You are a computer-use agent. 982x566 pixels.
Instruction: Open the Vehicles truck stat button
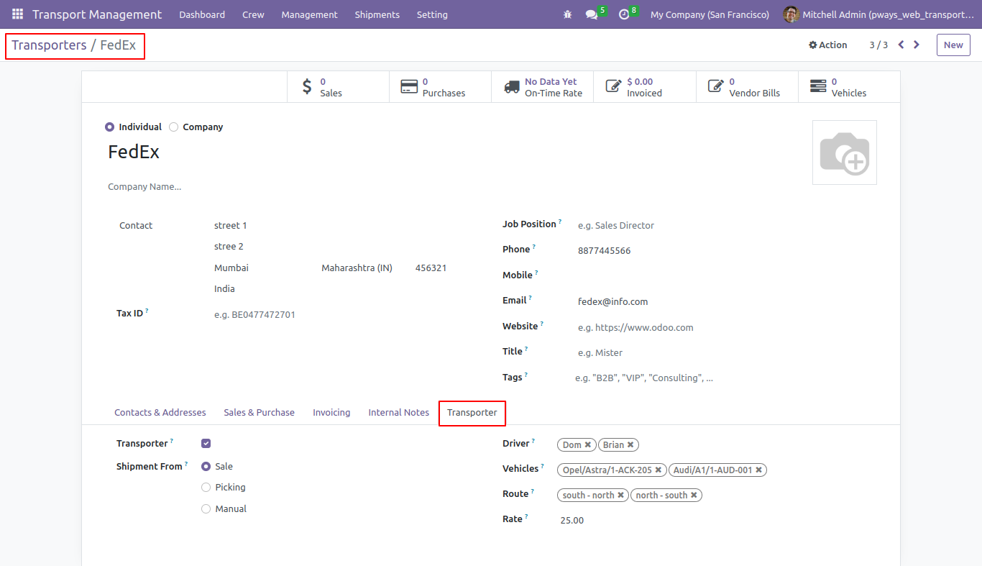[x=849, y=87]
